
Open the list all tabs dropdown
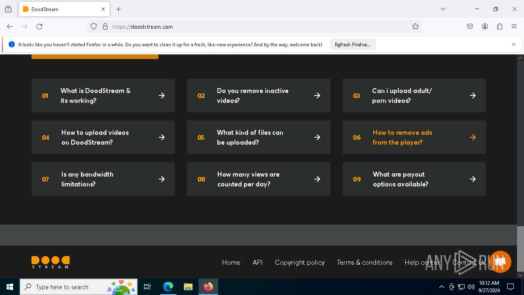[x=443, y=9]
